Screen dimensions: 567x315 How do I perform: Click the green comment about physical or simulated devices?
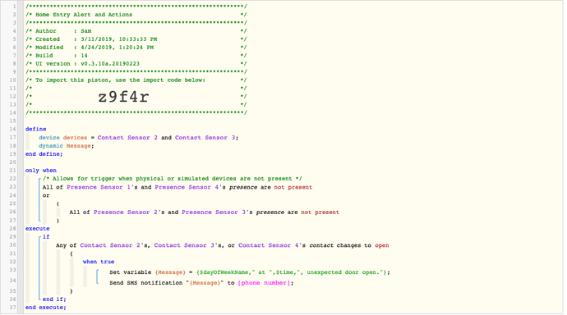172,179
